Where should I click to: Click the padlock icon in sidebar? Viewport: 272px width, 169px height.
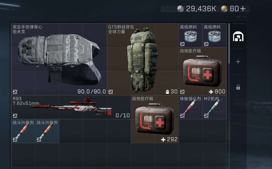pos(238,87)
